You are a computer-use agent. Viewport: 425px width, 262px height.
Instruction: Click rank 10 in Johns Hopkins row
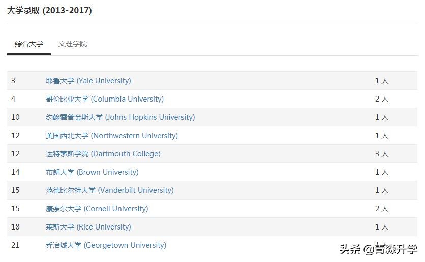(x=15, y=117)
